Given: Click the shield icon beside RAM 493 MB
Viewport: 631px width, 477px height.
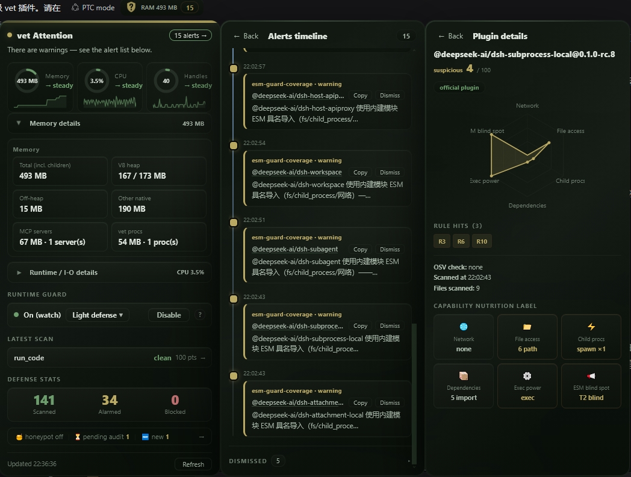Looking at the screenshot, I should 131,7.
